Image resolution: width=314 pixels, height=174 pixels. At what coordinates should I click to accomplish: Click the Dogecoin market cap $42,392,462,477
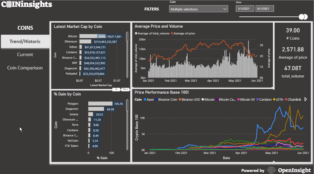(95, 68)
